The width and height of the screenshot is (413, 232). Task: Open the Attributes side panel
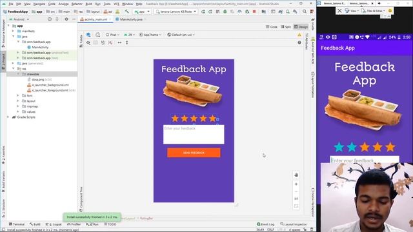pos(307,41)
